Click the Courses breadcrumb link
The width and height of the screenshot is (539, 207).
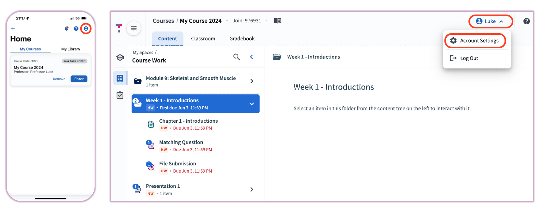click(163, 21)
